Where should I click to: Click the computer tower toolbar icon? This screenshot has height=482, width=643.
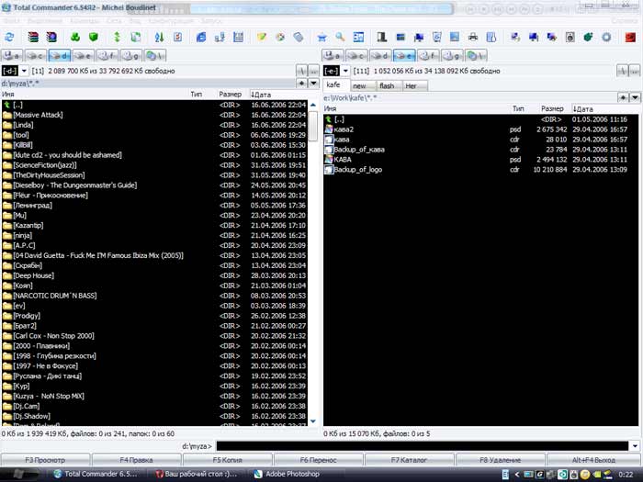tap(382, 38)
